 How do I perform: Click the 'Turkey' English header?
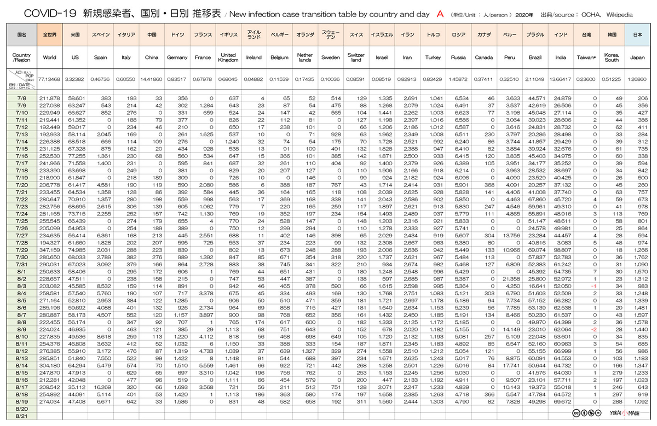[x=433, y=57]
